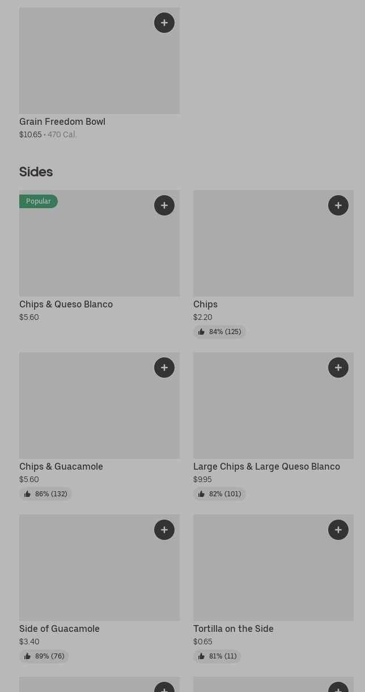365x692 pixels.
Task: Open Large Chips & Large Queso Blanco title
Action: [266, 466]
